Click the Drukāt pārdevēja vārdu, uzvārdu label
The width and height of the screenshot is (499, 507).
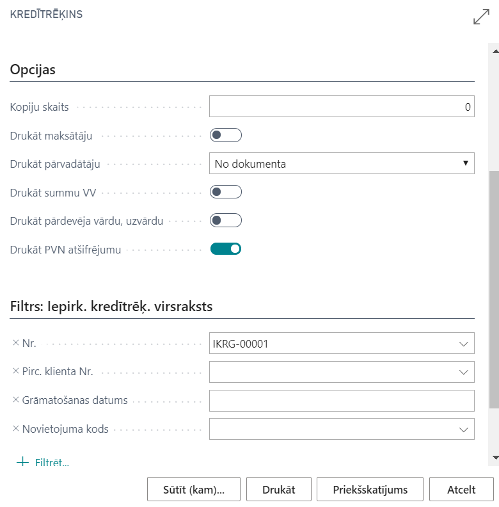click(x=86, y=221)
